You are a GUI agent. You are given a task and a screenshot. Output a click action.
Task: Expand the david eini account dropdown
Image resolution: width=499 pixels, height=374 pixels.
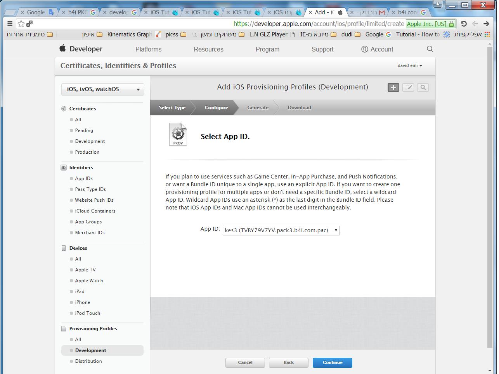(x=410, y=65)
